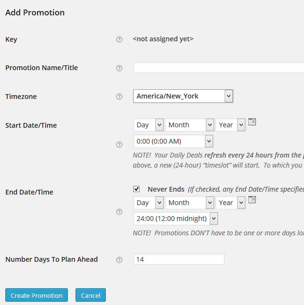Focus the Promotion Name/Title text field
The image size is (304, 305).
coord(218,68)
